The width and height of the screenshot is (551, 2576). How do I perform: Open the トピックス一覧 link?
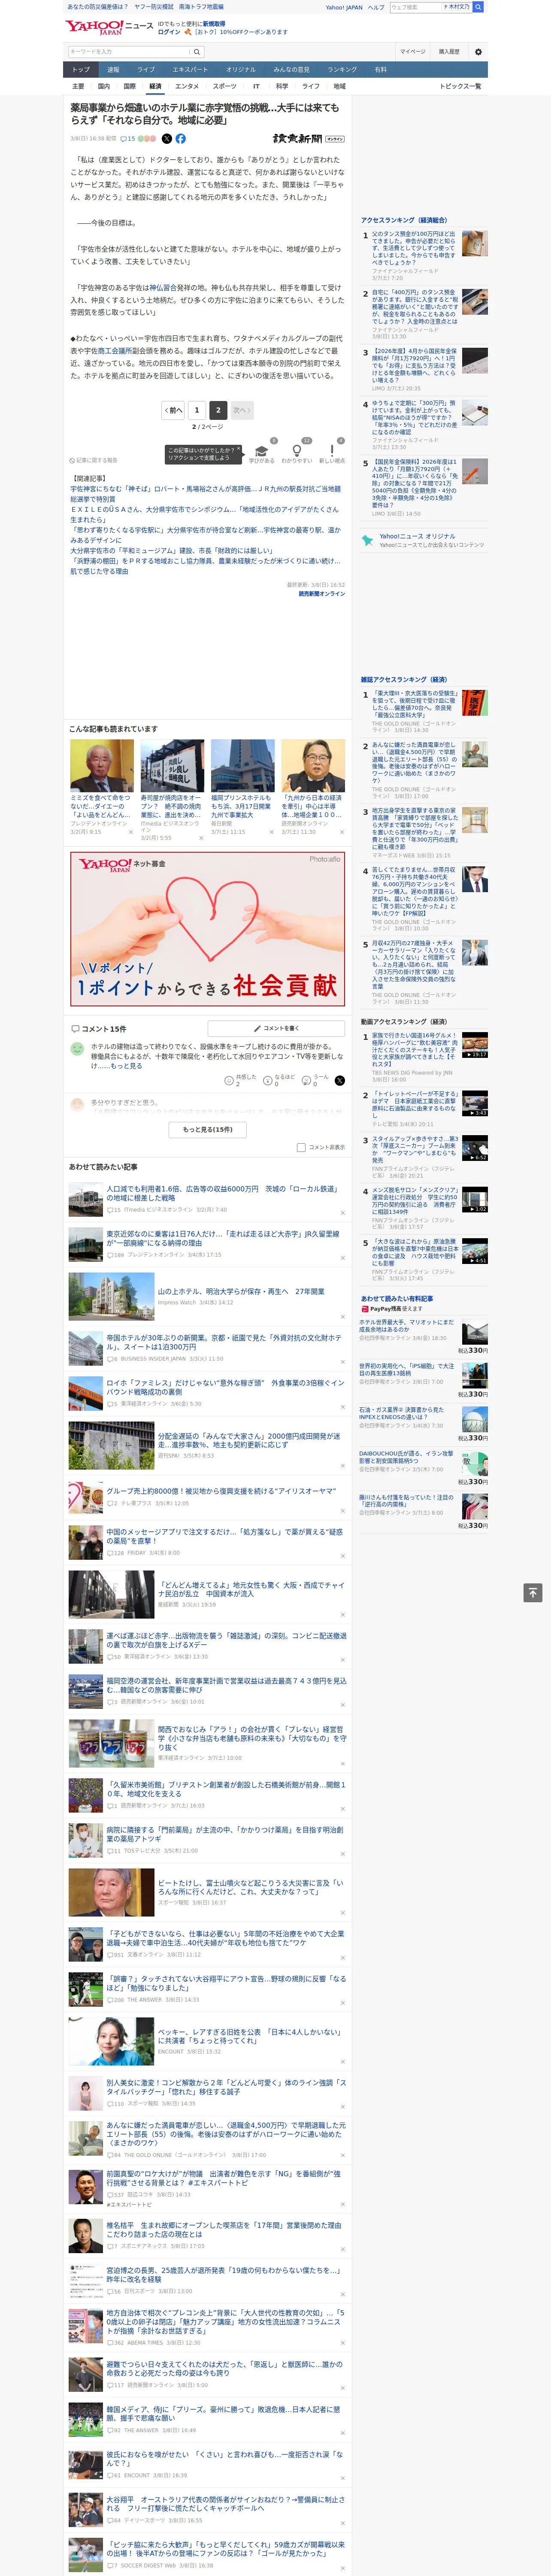tap(460, 86)
